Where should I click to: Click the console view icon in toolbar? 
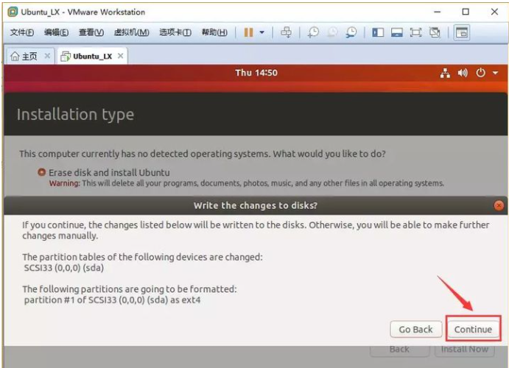point(461,32)
